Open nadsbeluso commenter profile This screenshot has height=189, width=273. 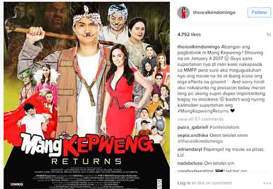pos(190,163)
